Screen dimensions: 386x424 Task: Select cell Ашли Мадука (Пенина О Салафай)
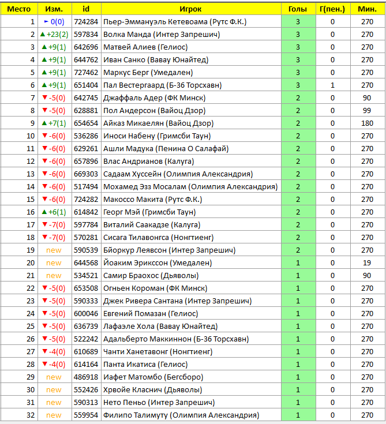pos(191,149)
